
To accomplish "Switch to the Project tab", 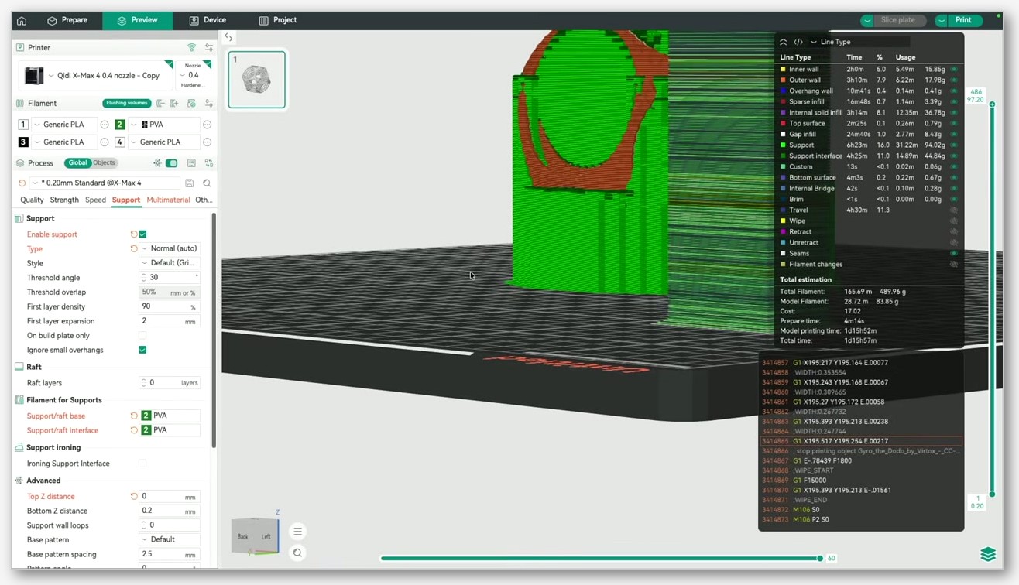I will (x=278, y=20).
